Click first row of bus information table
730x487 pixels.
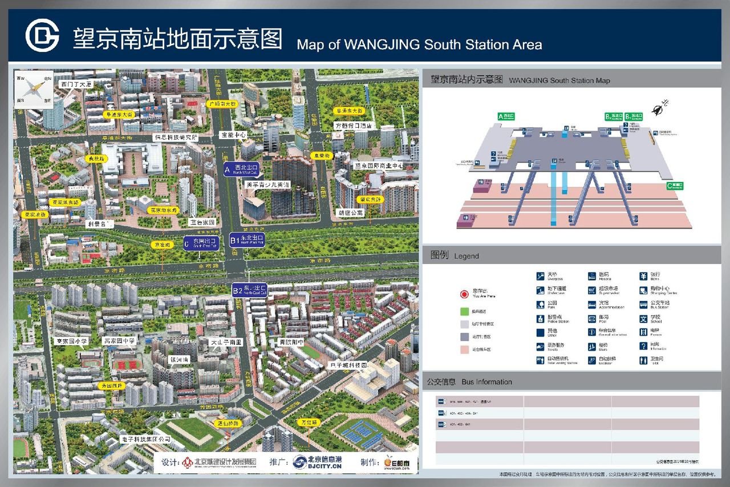pos(567,401)
